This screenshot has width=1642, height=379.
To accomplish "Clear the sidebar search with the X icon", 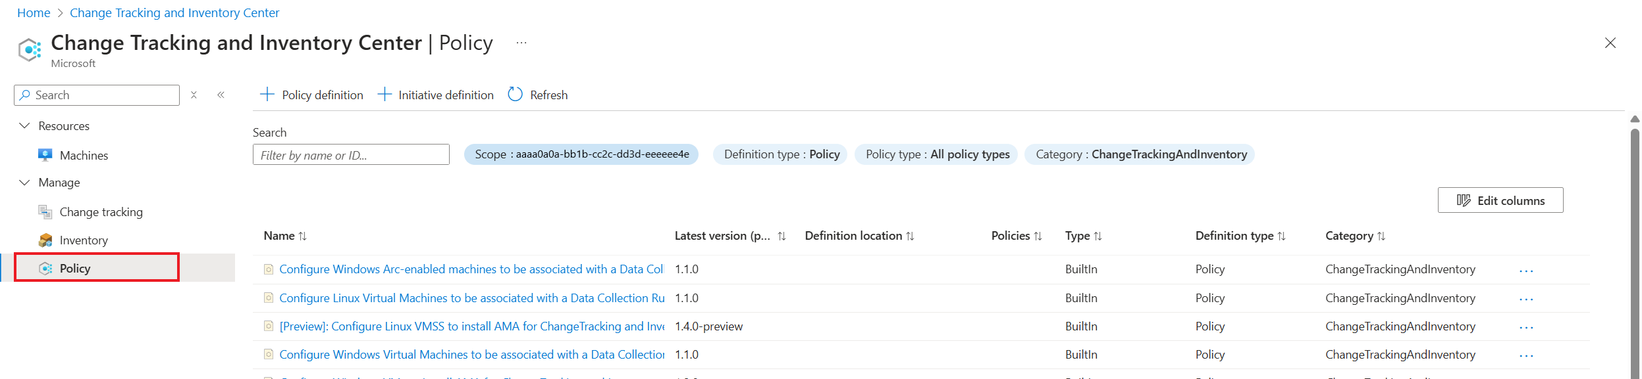I will (194, 95).
